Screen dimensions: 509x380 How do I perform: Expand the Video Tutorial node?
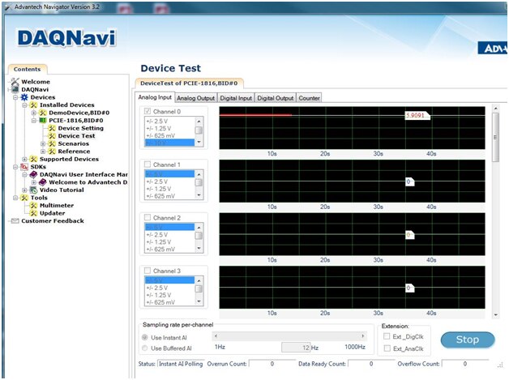(24, 190)
